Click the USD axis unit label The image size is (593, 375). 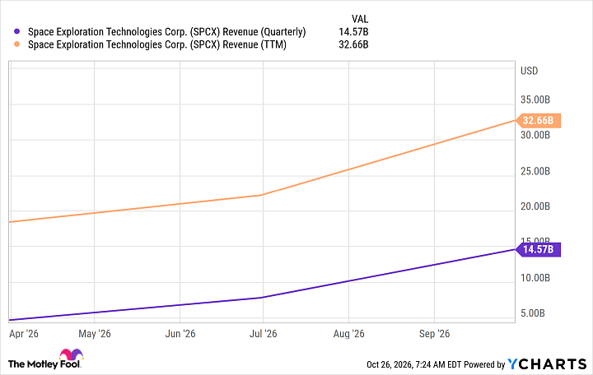pos(529,71)
